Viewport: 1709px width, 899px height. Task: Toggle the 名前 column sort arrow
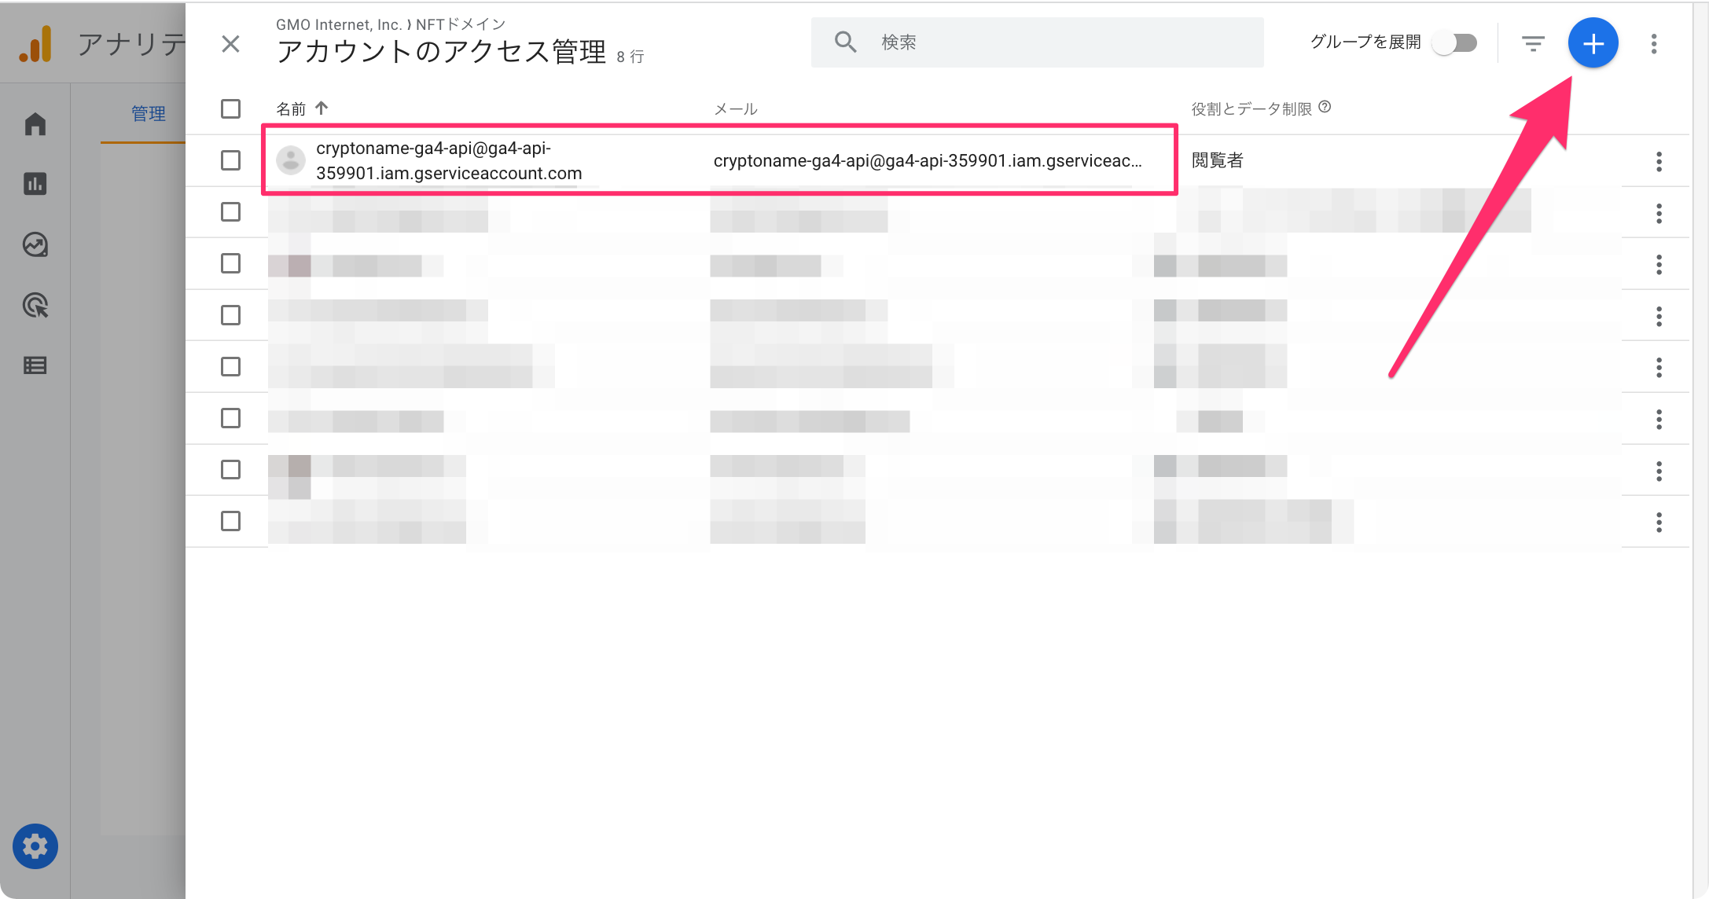coord(322,108)
